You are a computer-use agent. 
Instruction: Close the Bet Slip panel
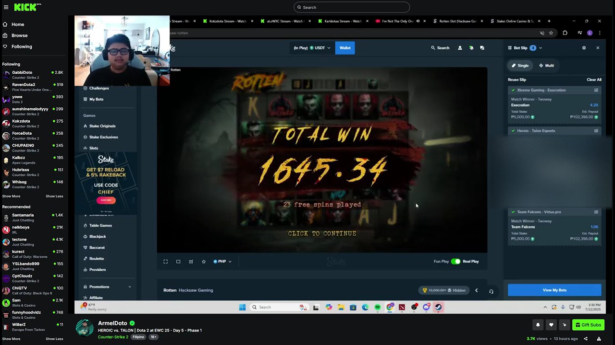pos(598,48)
